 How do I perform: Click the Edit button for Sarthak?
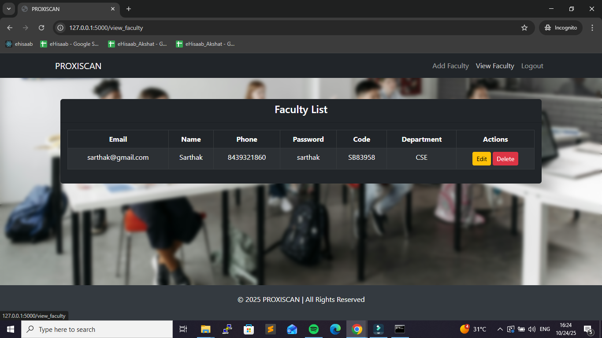coord(481,159)
